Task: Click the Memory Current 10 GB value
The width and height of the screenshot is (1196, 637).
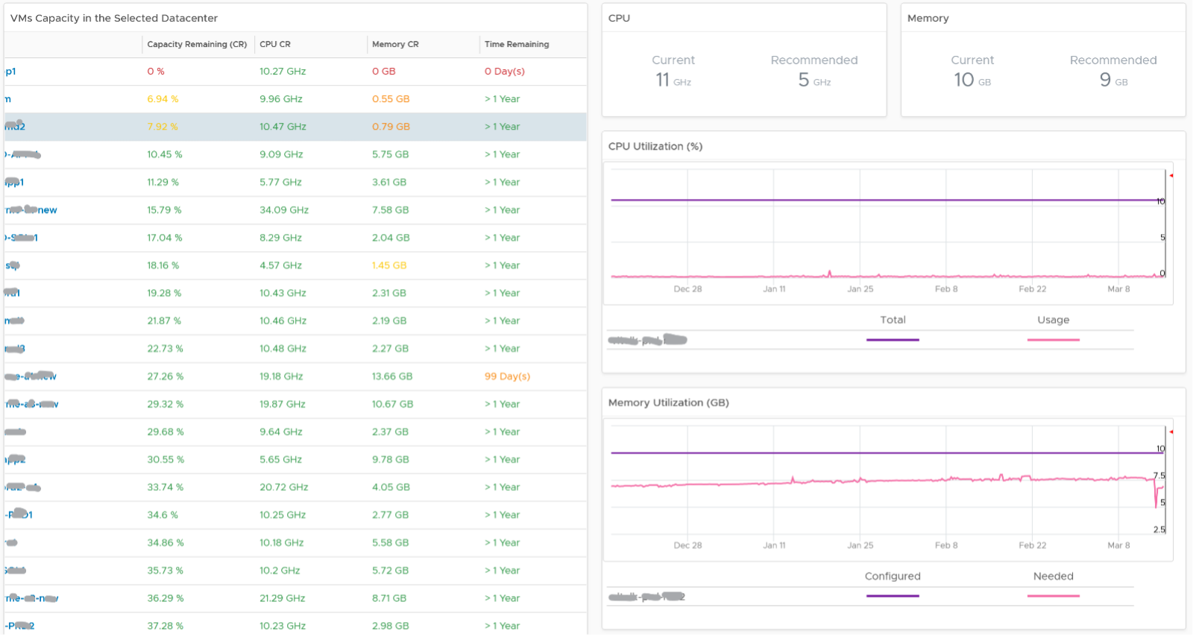Action: click(972, 80)
